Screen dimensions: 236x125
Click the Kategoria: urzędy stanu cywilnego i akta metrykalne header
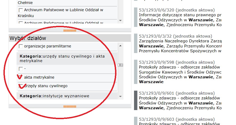point(67,58)
